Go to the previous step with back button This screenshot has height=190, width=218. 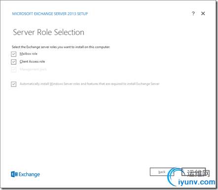(162, 172)
